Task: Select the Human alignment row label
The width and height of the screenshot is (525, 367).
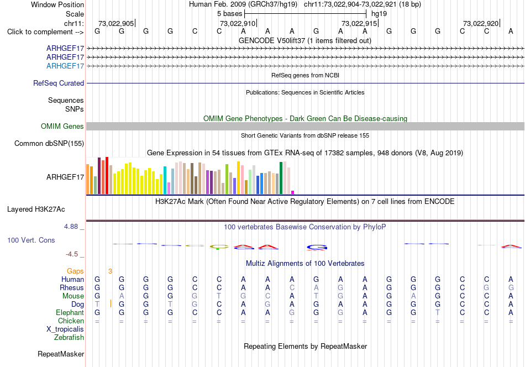Action: pyautogui.click(x=72, y=279)
